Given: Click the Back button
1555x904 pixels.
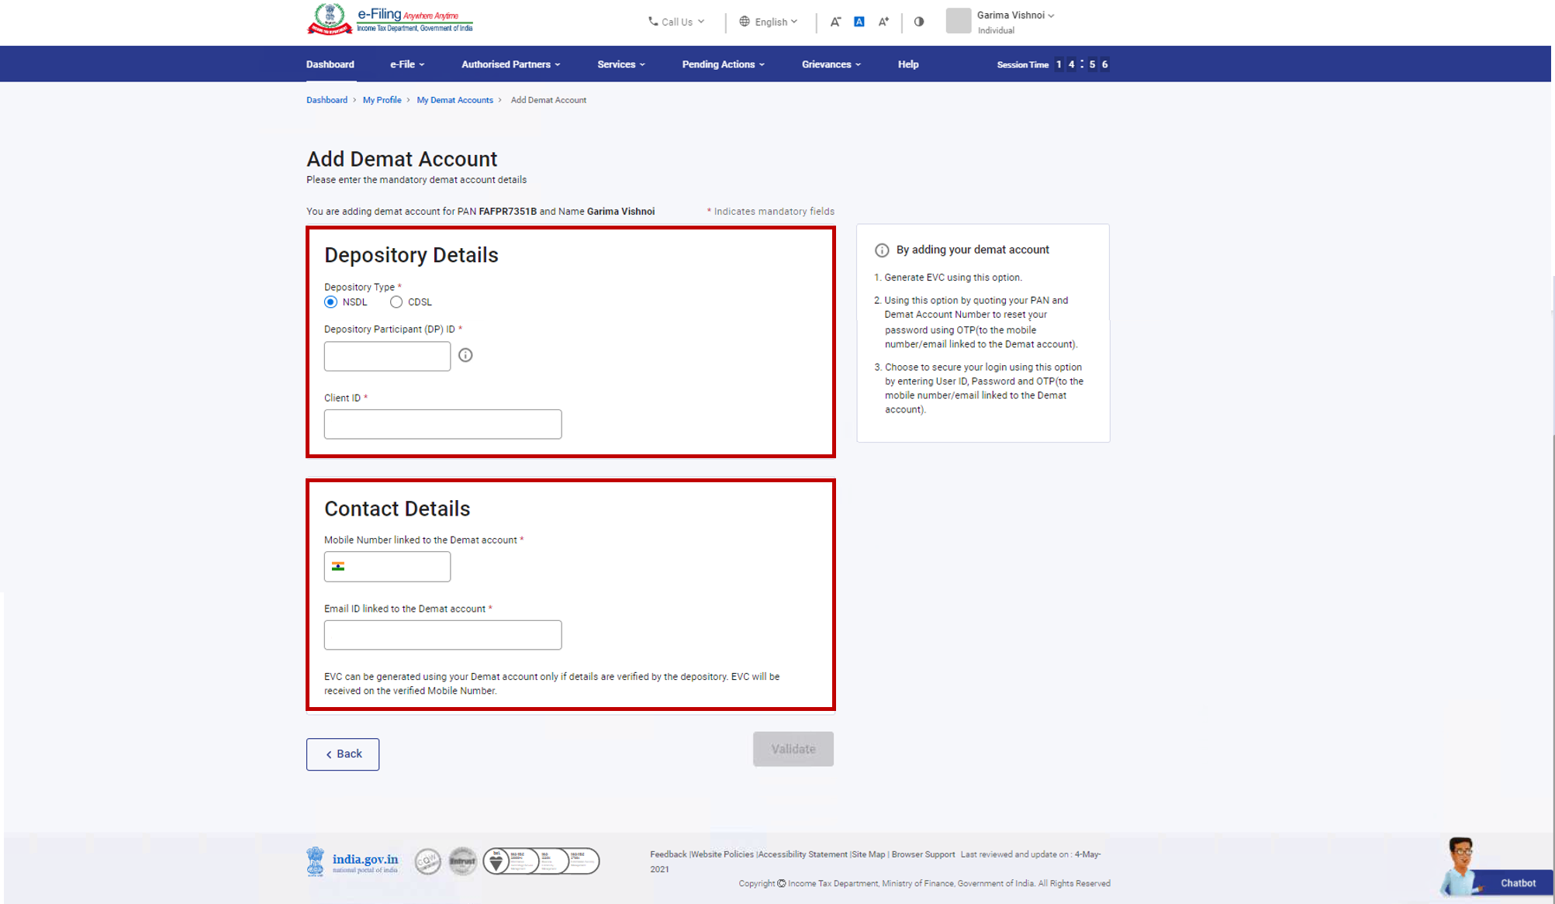Looking at the screenshot, I should (342, 754).
